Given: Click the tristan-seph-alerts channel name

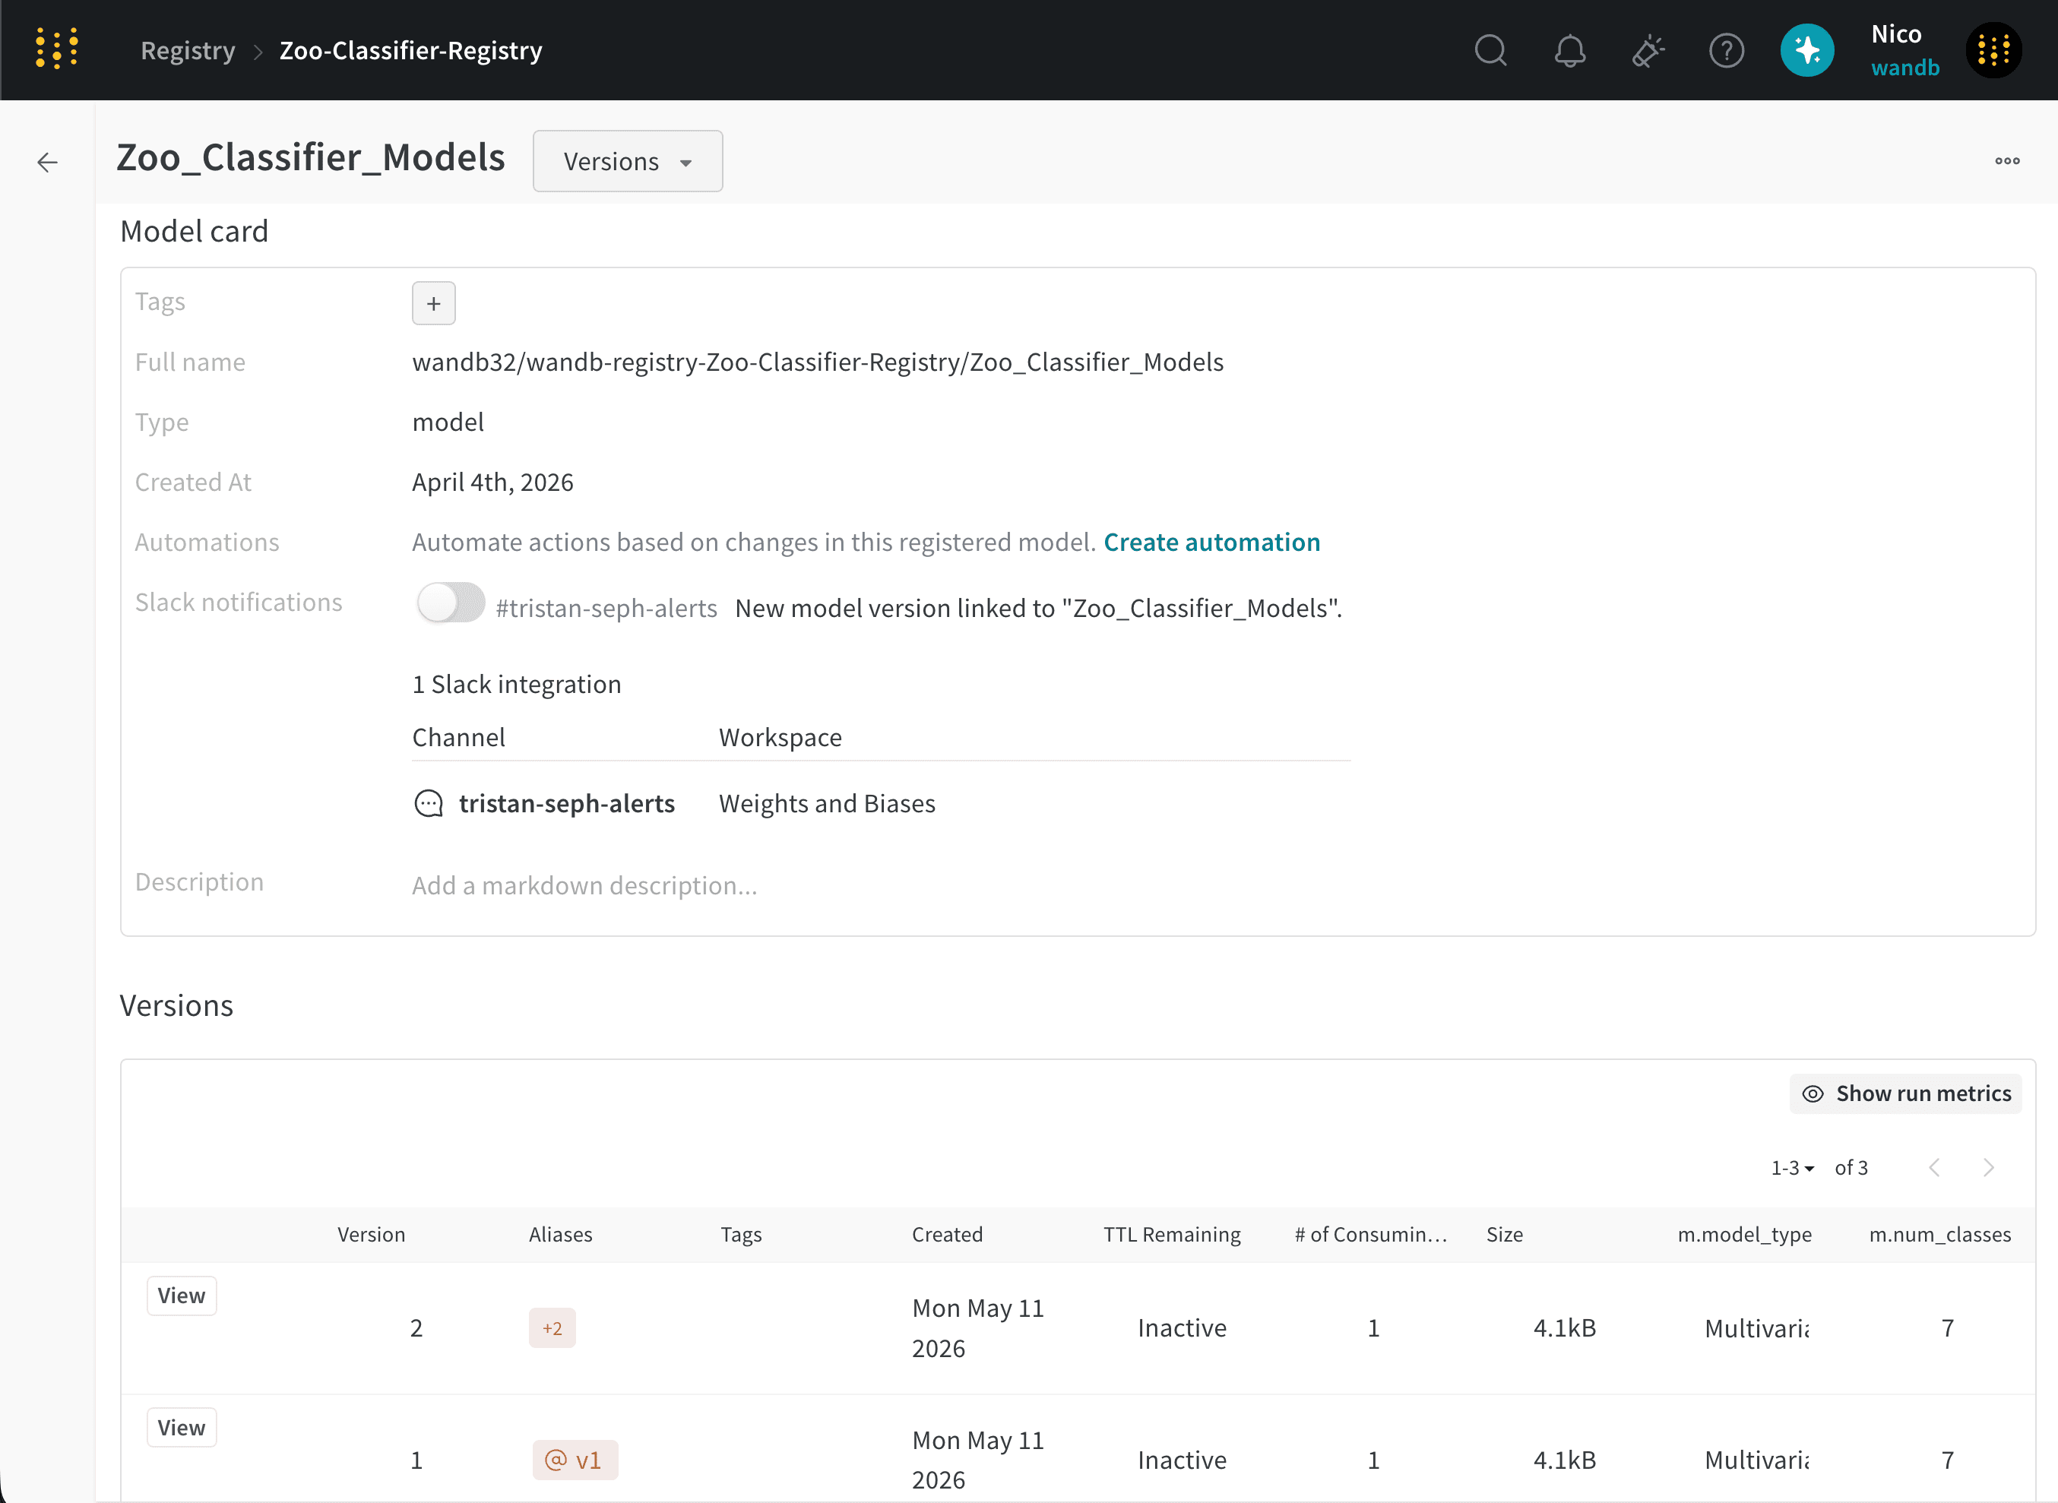Looking at the screenshot, I should pos(567,803).
